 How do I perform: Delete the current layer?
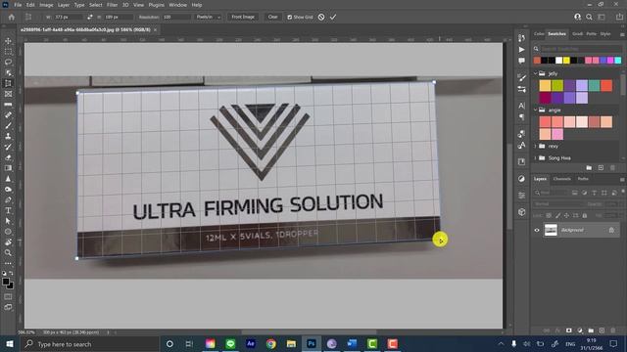613,330
